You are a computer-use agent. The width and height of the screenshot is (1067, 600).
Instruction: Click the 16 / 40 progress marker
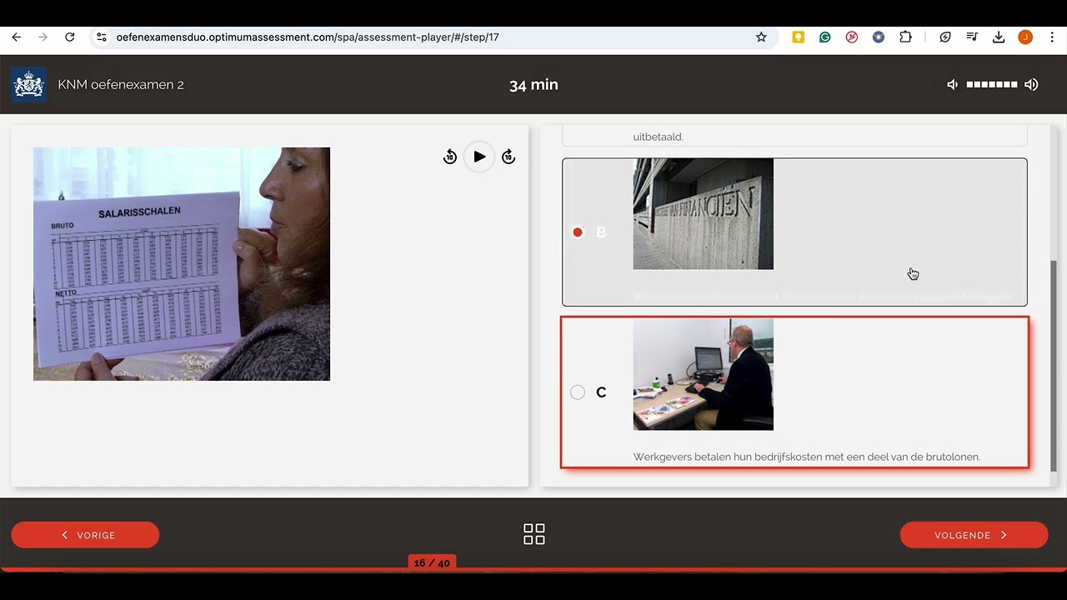point(432,563)
